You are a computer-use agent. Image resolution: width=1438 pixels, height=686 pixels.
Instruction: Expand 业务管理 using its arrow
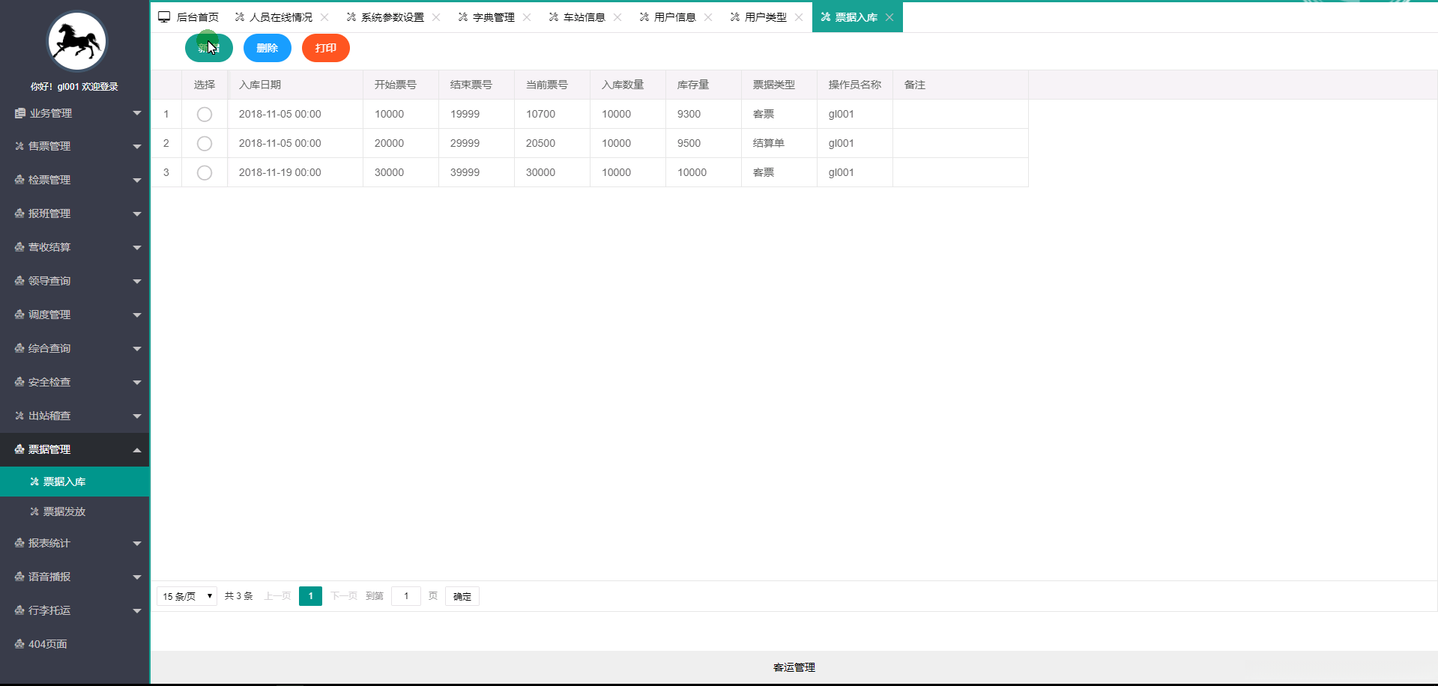137,113
